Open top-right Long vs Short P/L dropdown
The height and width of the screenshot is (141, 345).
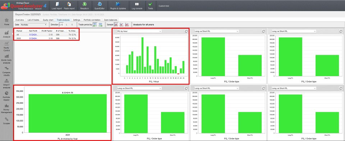(x=294, y=32)
